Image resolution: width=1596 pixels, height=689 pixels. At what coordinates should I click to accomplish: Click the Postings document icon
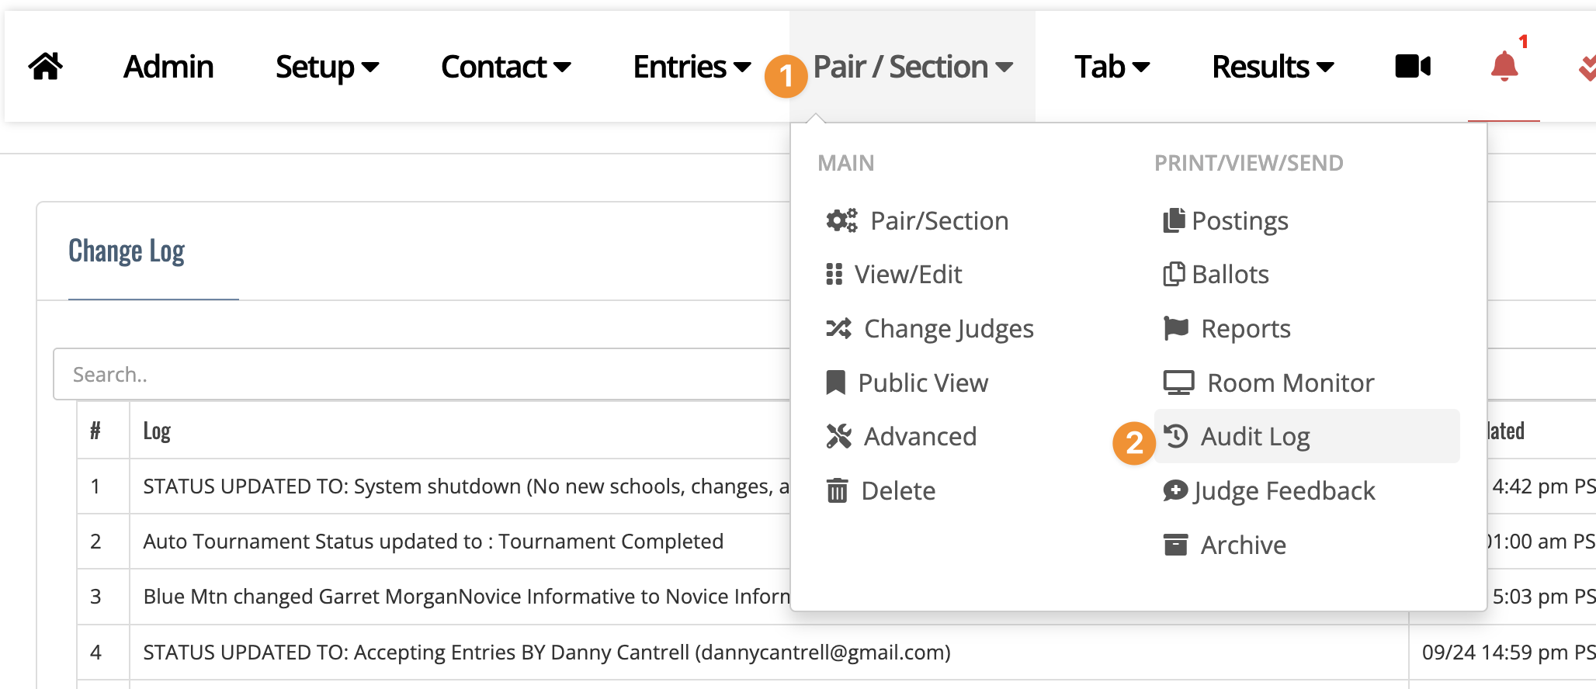[1174, 220]
